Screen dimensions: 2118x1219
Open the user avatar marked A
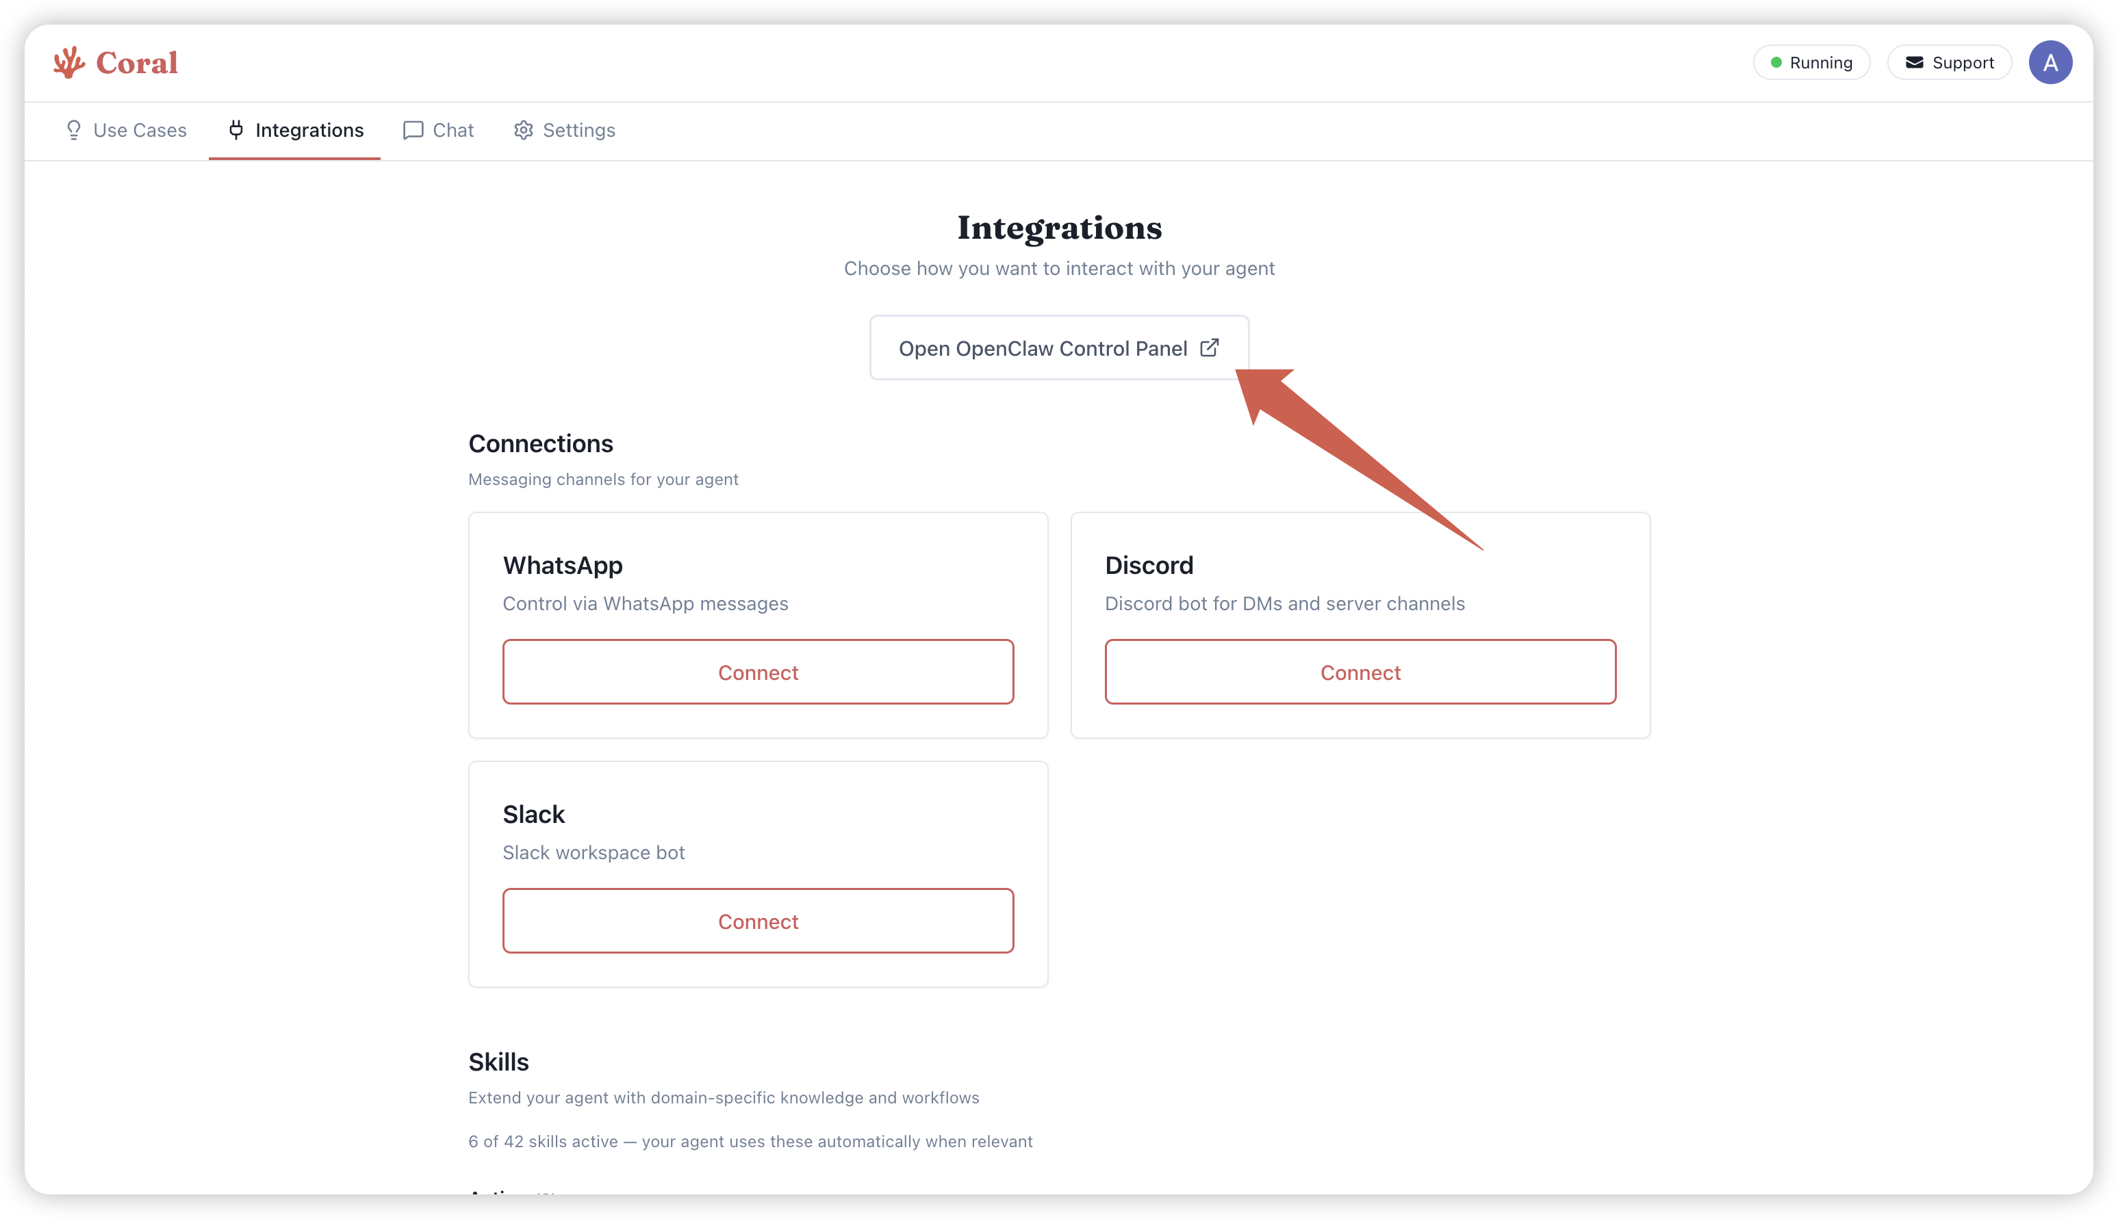[x=2050, y=61]
